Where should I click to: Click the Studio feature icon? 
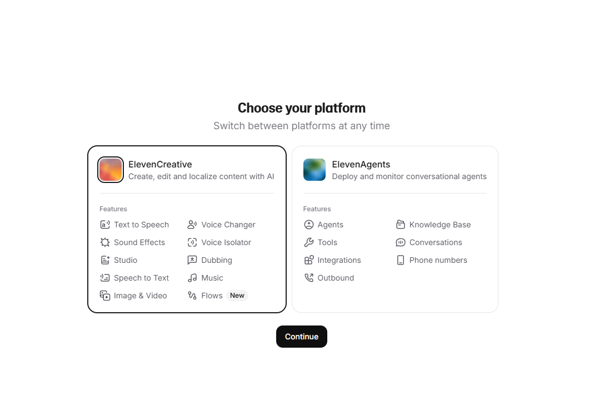[105, 260]
